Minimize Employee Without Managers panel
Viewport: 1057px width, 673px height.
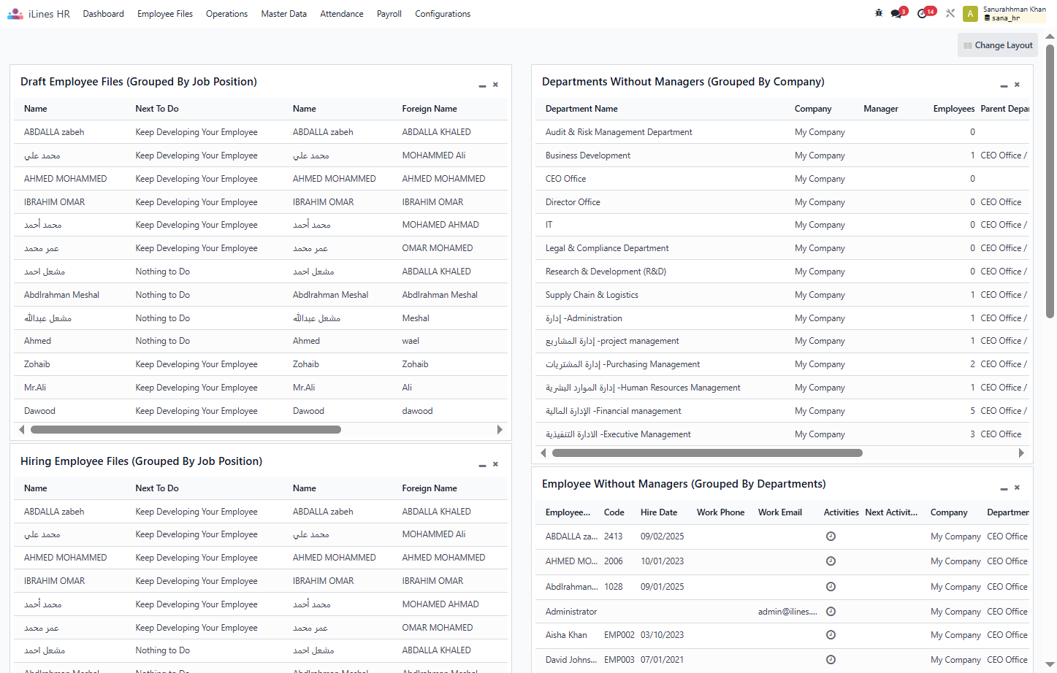point(1004,488)
